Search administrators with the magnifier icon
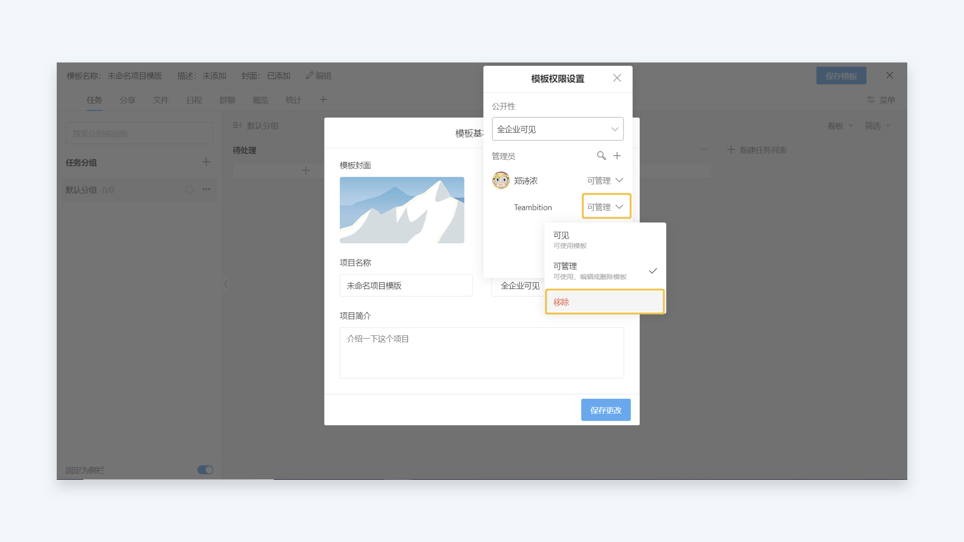The width and height of the screenshot is (964, 542). click(601, 156)
